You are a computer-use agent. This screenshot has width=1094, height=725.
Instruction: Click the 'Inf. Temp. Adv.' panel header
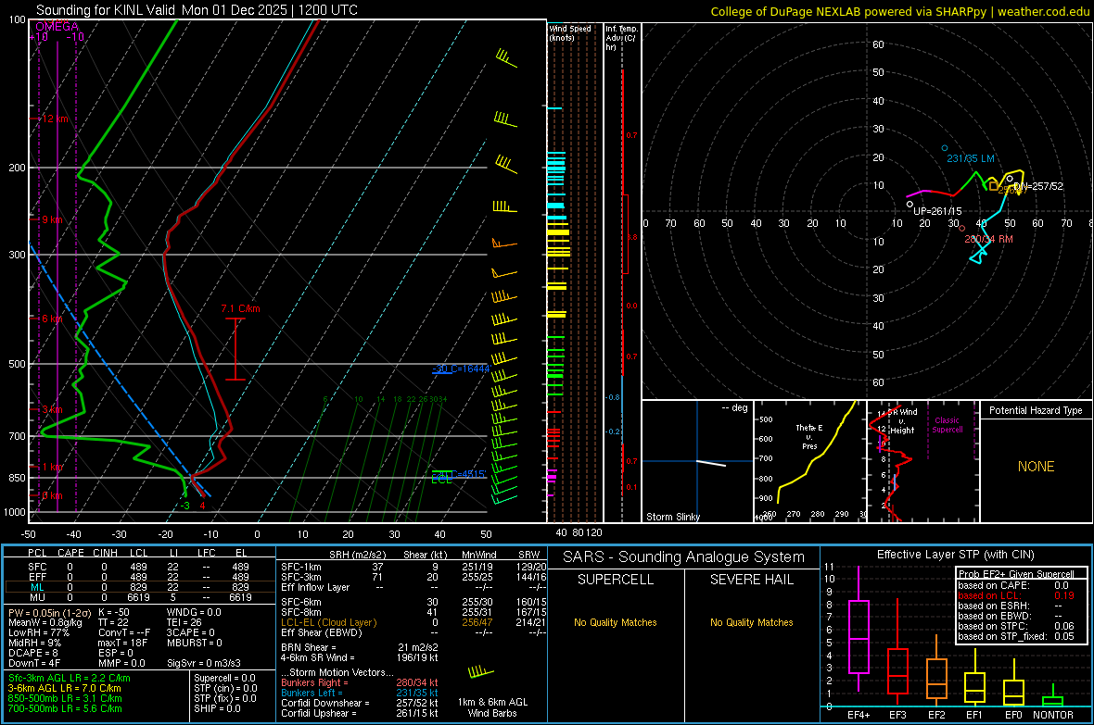(621, 38)
